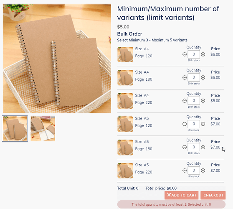Viewport: 233px width, 209px height.
Task: Decrease quantity for A5 Page 220
Action: coord(185,170)
